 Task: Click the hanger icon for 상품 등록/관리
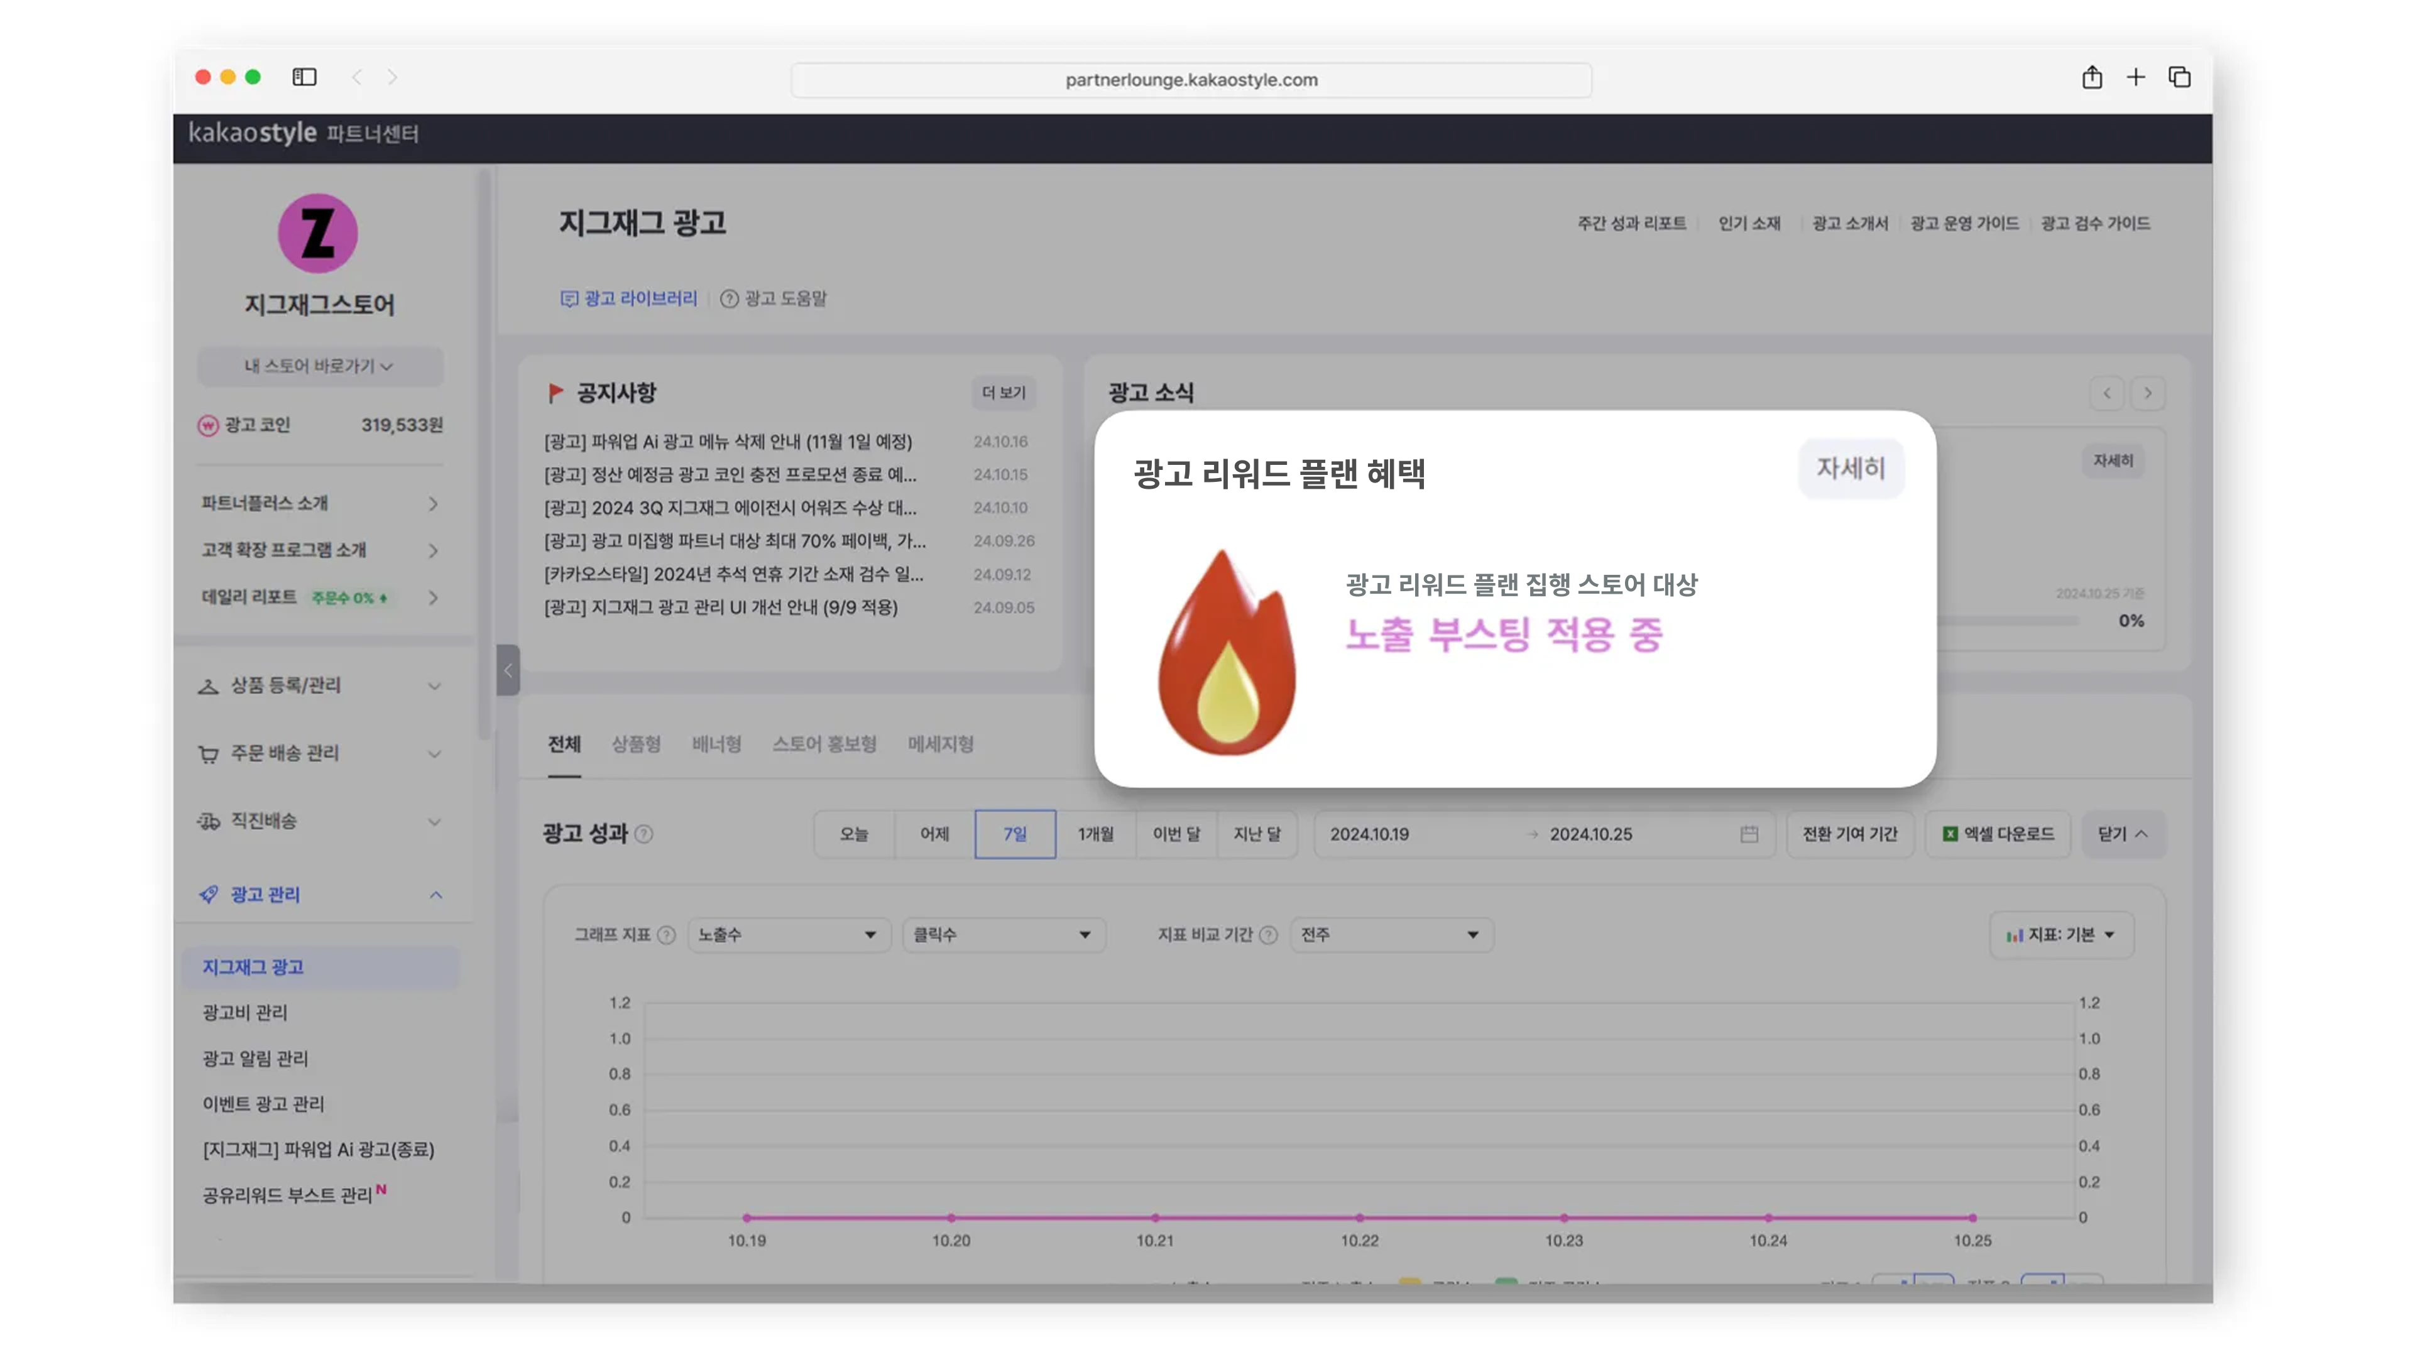(208, 687)
